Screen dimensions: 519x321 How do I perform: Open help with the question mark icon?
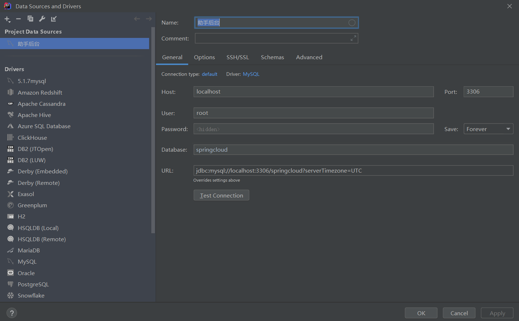pos(12,313)
